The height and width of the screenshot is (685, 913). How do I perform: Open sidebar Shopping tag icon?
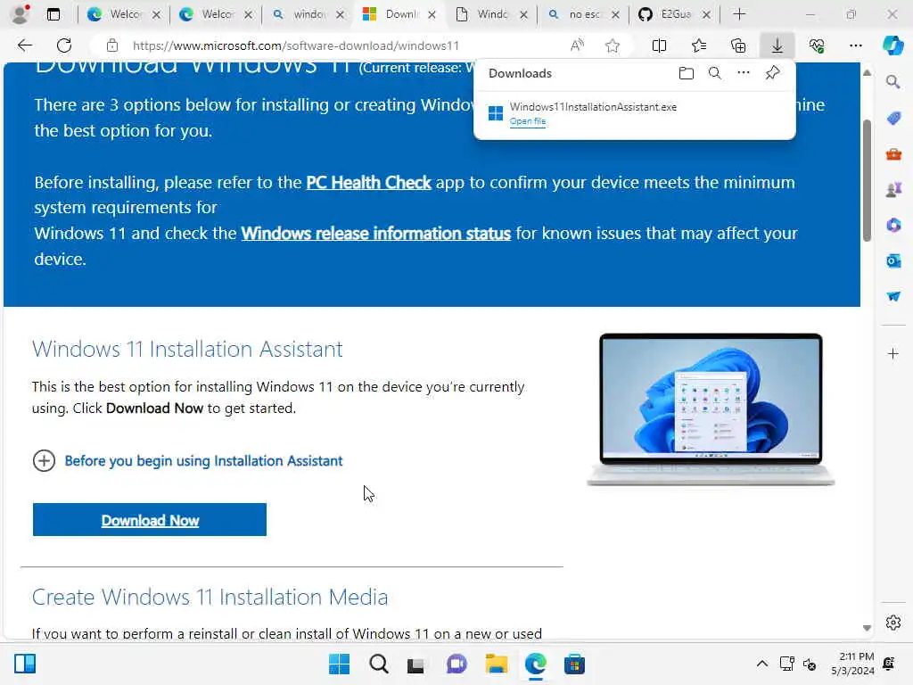[893, 119]
